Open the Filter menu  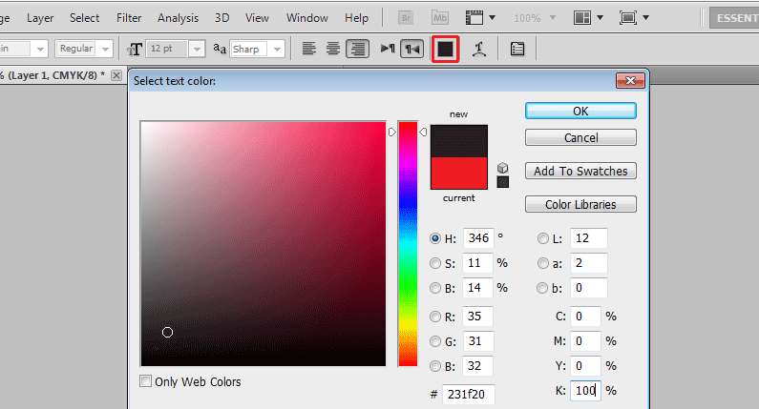pos(129,18)
